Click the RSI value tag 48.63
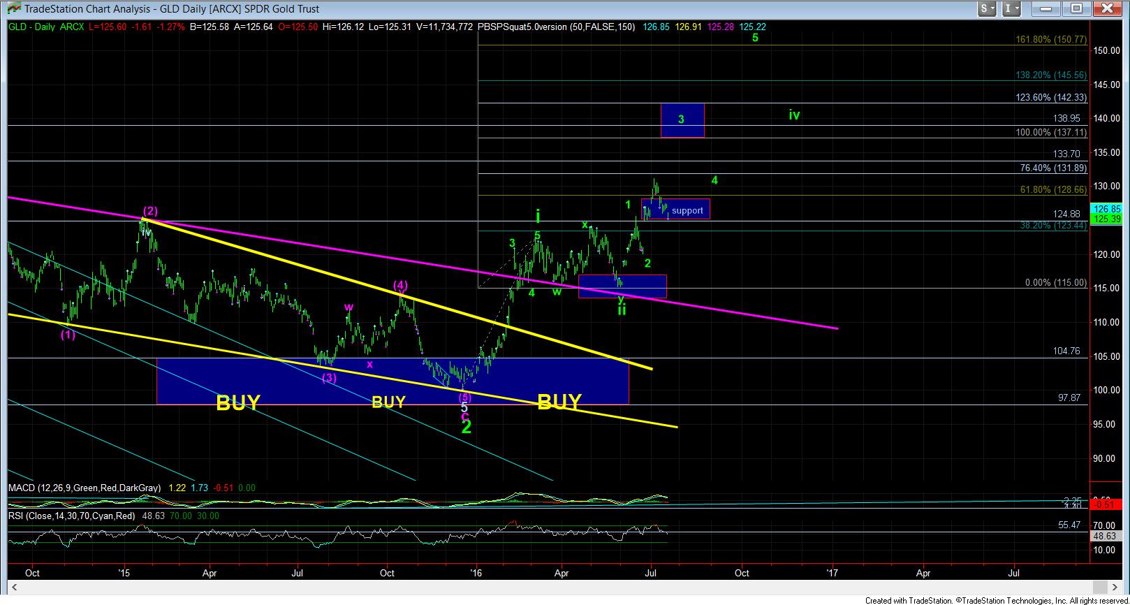The image size is (1130, 605). (x=1108, y=536)
